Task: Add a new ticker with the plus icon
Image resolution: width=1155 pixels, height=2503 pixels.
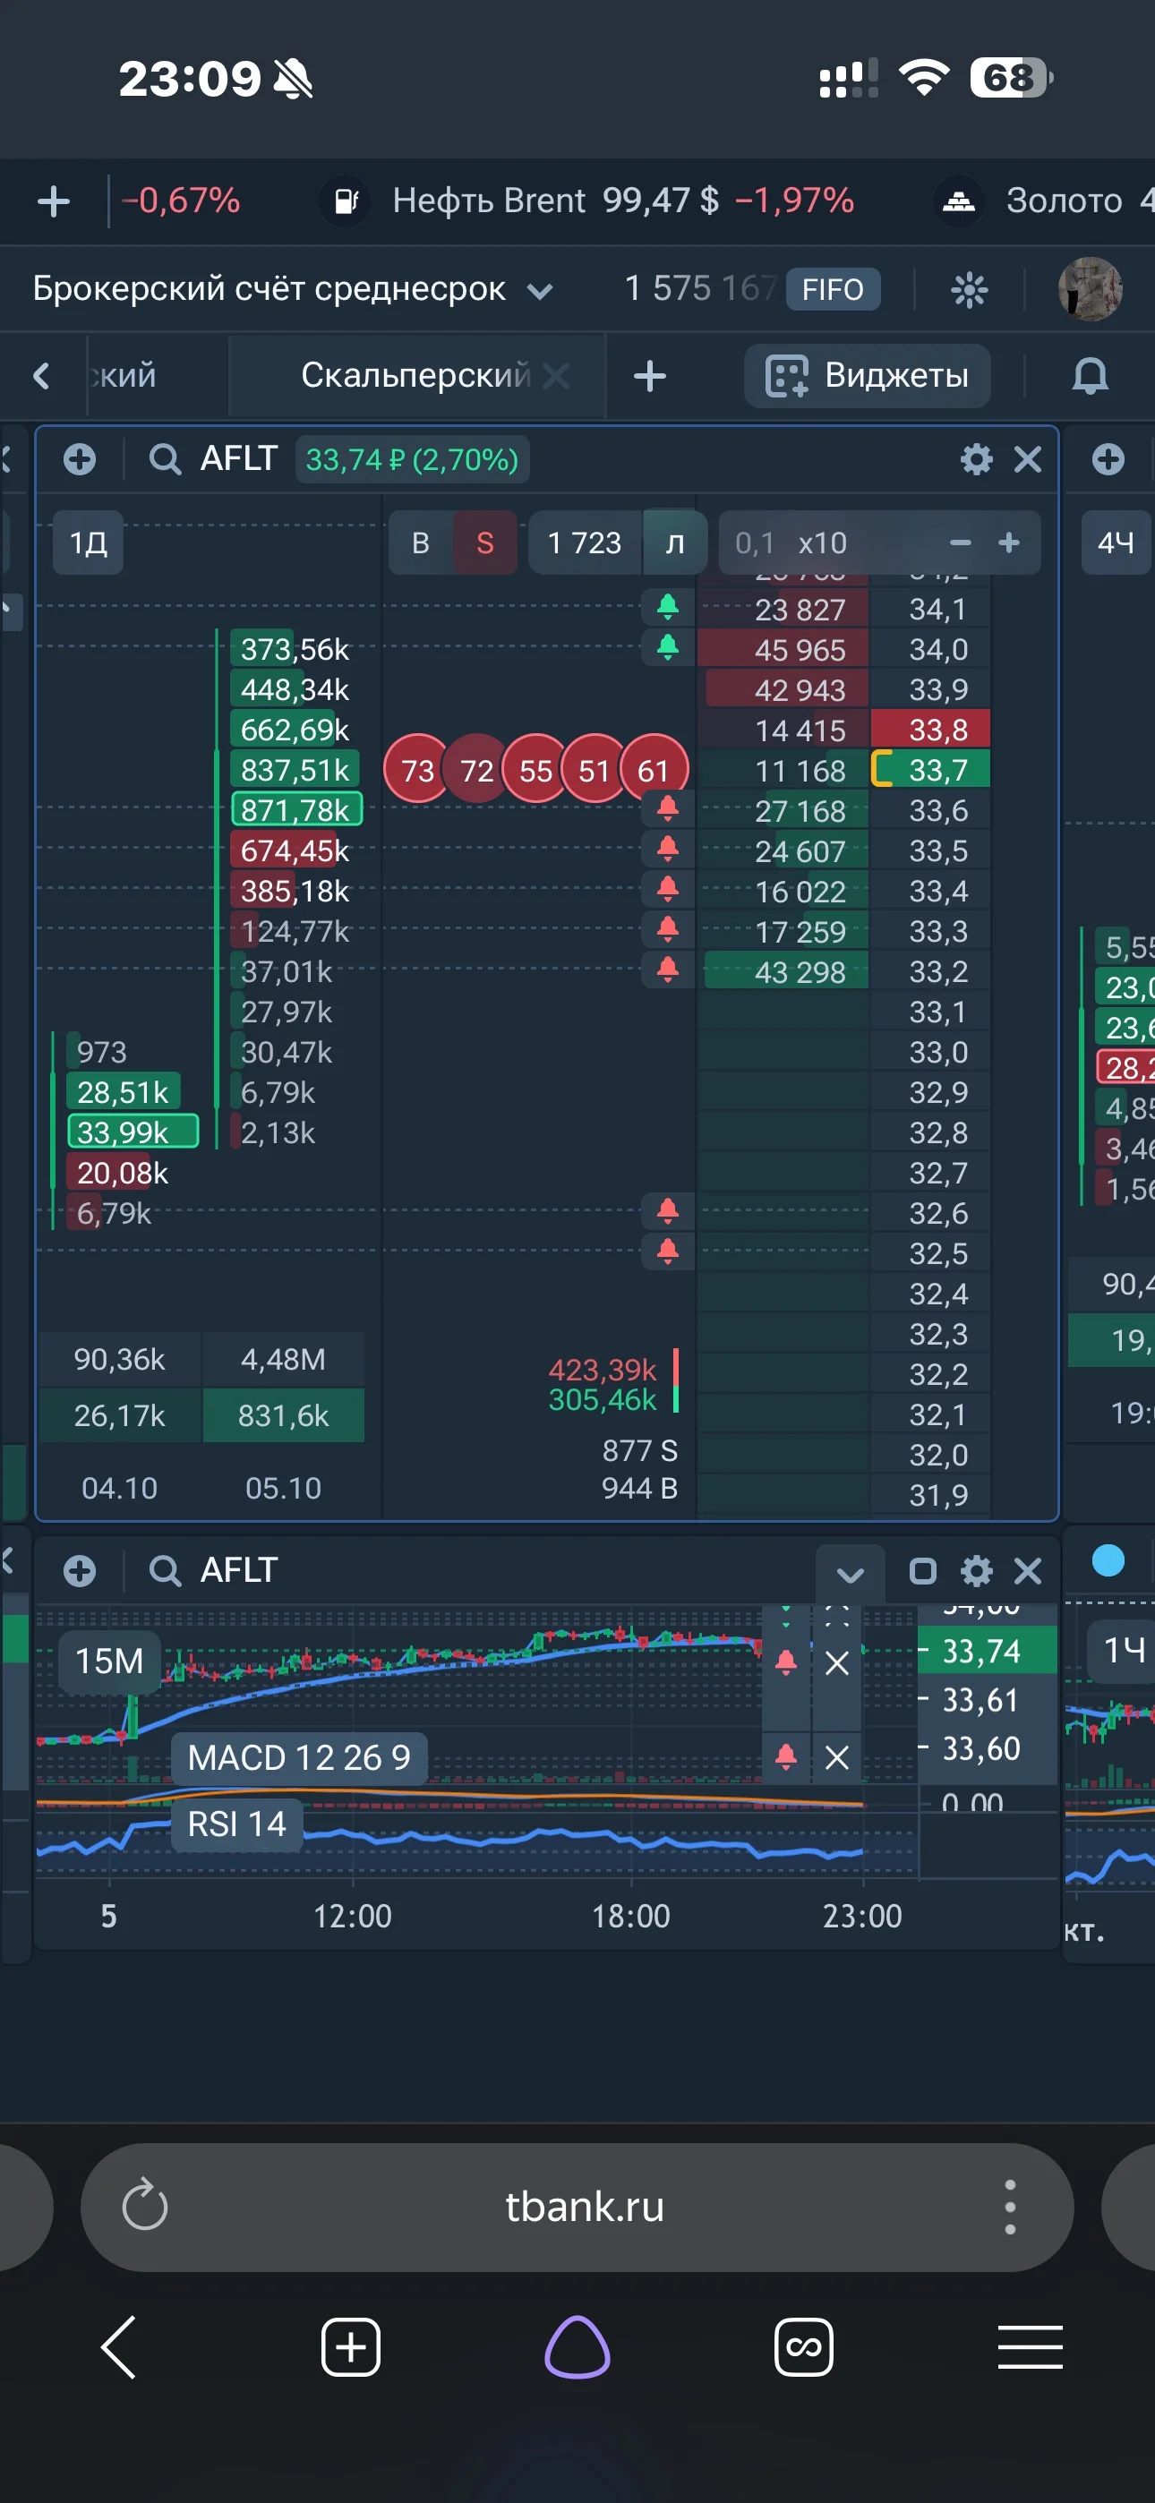Action: [x=54, y=201]
